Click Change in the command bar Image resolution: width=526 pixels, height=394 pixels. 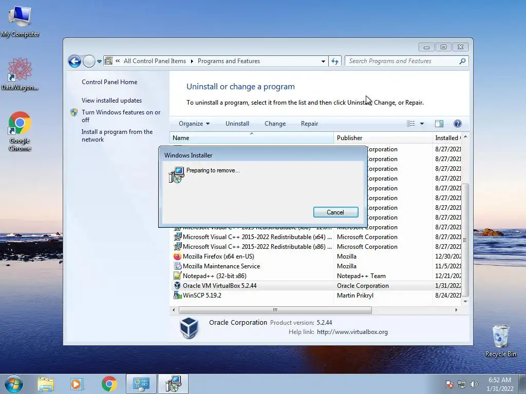tap(275, 124)
